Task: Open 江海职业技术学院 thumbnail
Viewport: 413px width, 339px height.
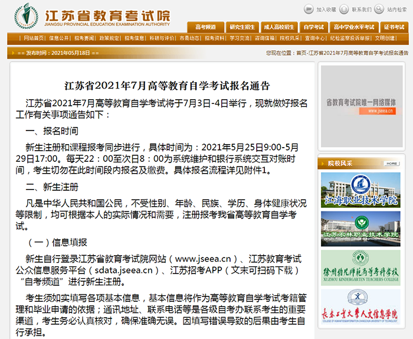Action: [x=360, y=190]
